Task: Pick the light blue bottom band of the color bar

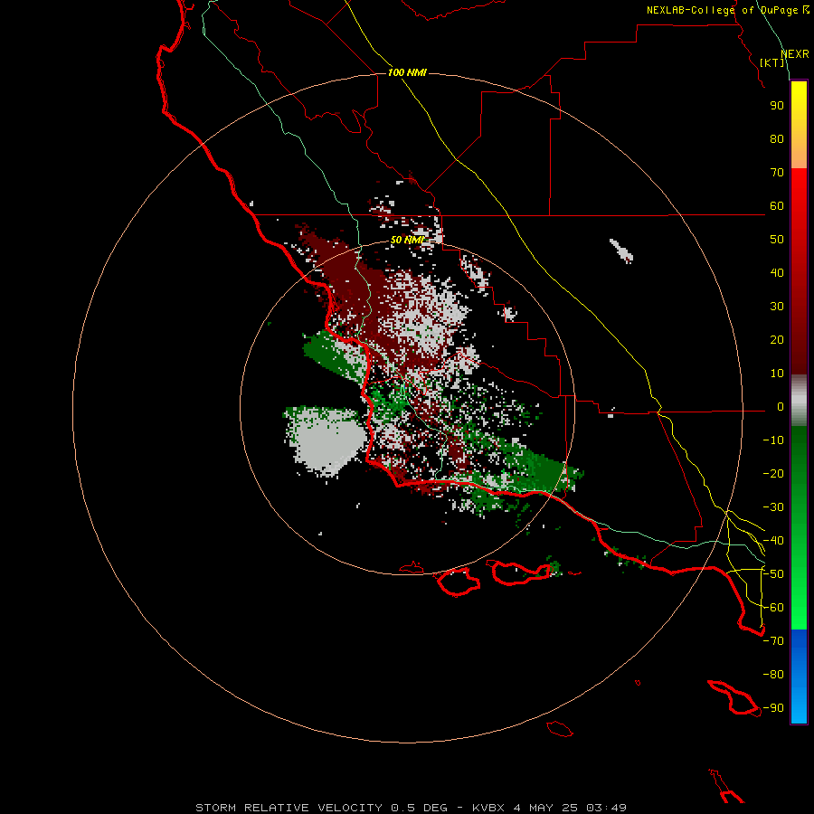Action: point(799,704)
